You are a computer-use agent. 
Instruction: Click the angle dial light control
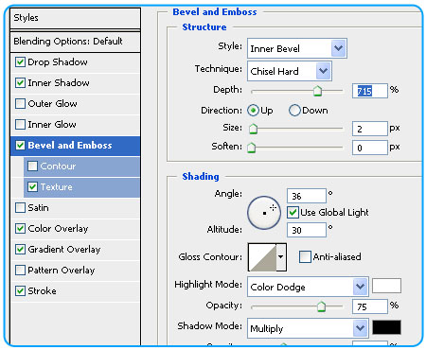pyautogui.click(x=264, y=213)
